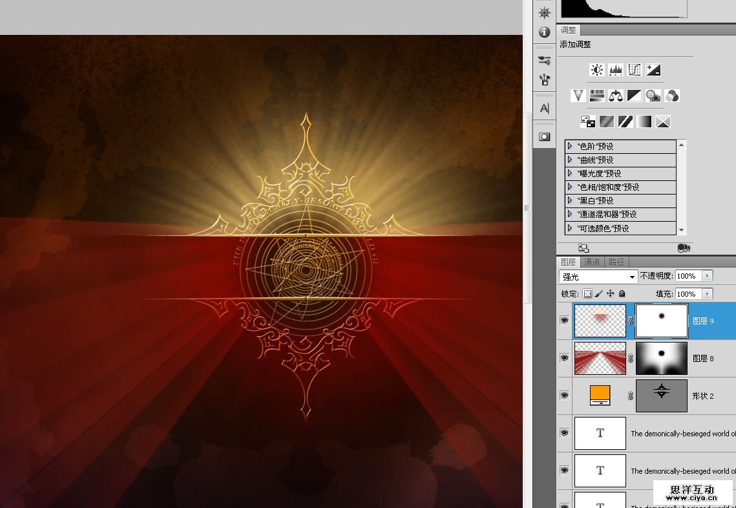
Task: Toggle visibility of layer 图层 8
Action: tap(565, 357)
